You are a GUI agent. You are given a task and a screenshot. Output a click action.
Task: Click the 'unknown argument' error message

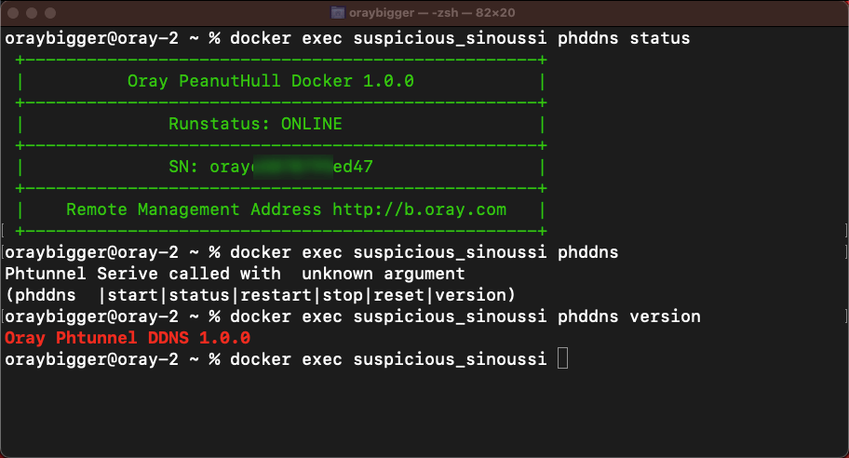pos(383,274)
